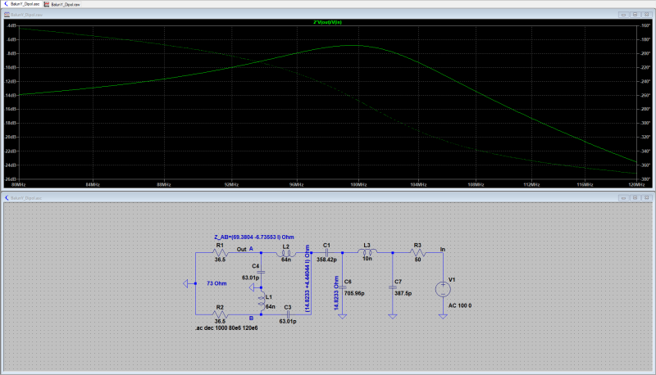Click the 'In' net label

coord(443,249)
